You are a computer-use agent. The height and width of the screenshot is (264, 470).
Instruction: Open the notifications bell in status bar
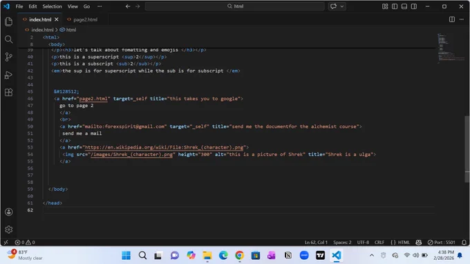[x=464, y=242]
